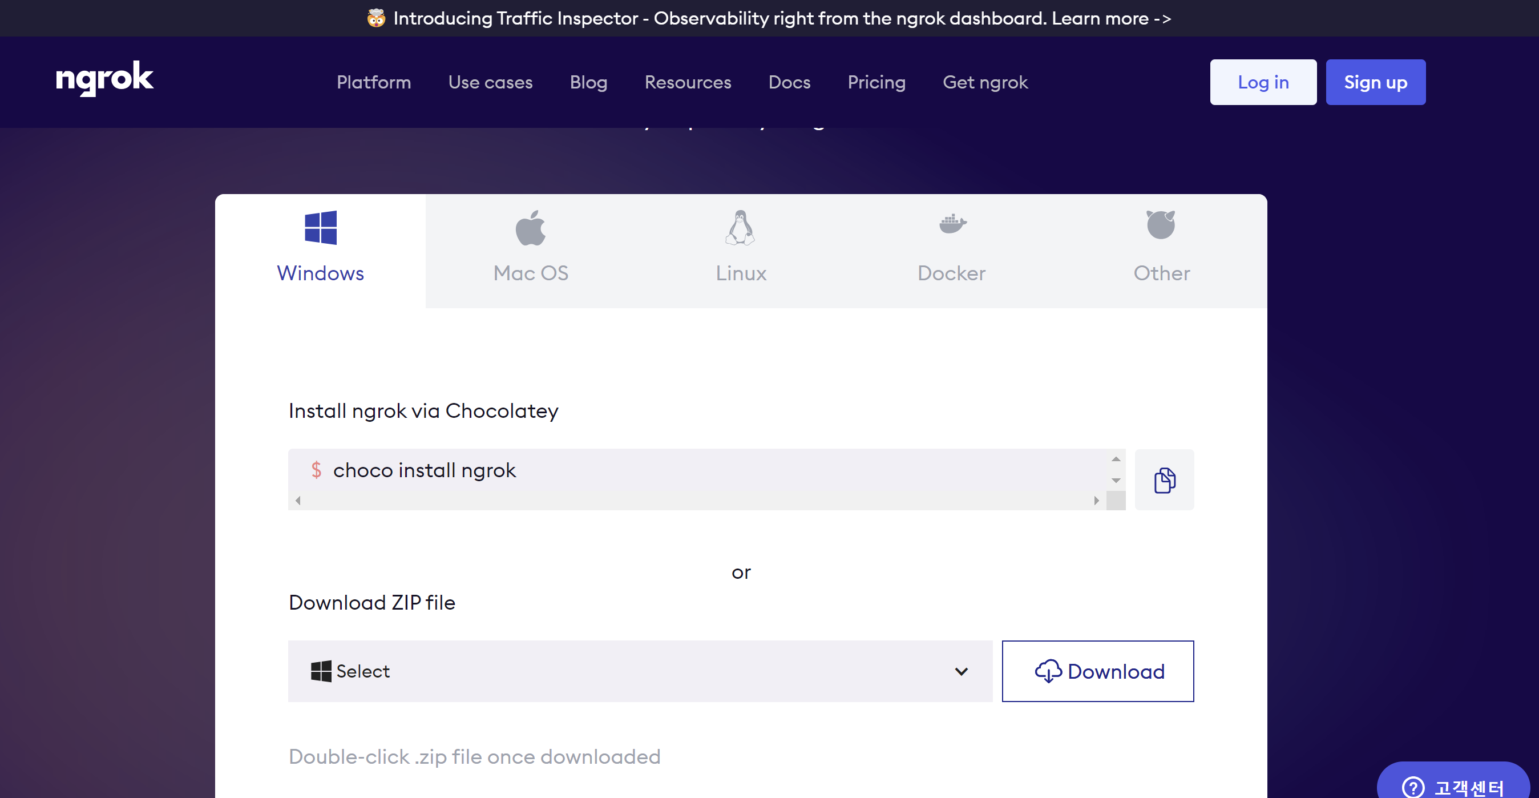Click the ngrok logo
The image size is (1539, 798).
click(x=104, y=78)
